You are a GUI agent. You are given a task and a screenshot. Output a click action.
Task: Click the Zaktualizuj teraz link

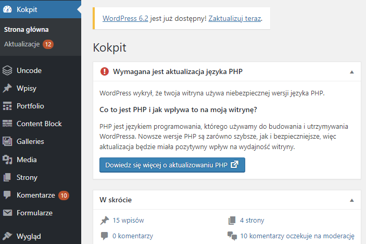click(x=234, y=18)
